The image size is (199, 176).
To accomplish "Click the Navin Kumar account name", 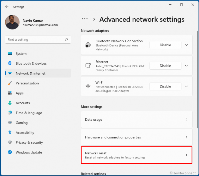I will [x=33, y=20].
